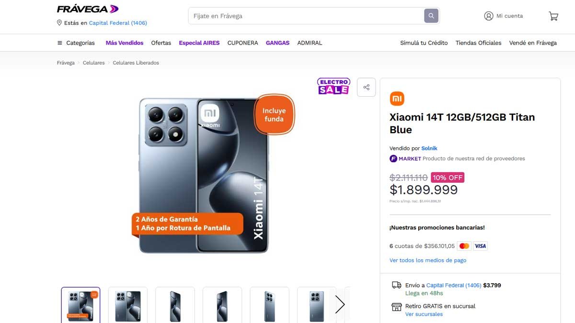Click the Mastercard payment icon
Viewport: 575px width, 323px height.
[464, 245]
